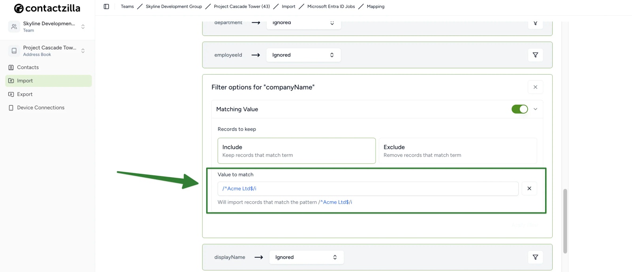632x272 pixels.
Task: Close the companyName filter options panel
Action: [535, 87]
